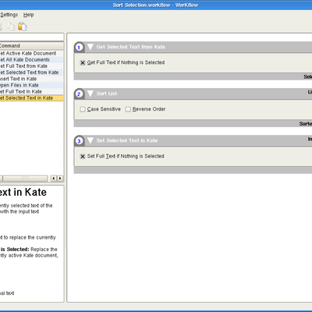Click scroll left arrow of command list
This screenshot has height=312, width=312.
[53, 179]
